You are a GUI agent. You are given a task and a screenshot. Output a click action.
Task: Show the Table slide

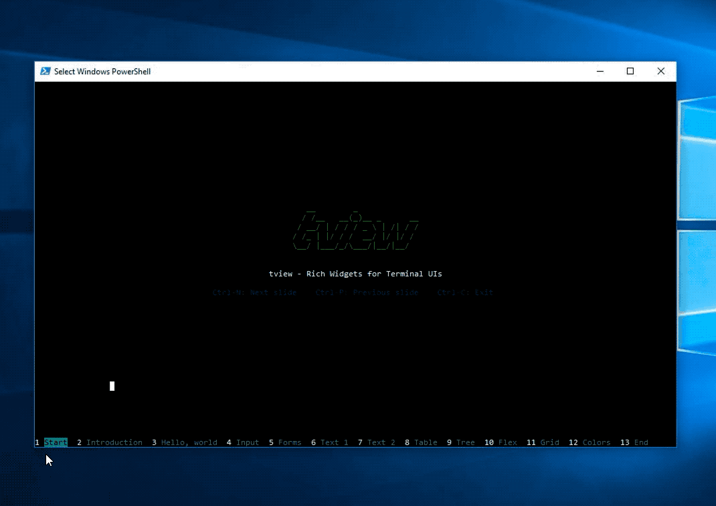[426, 442]
